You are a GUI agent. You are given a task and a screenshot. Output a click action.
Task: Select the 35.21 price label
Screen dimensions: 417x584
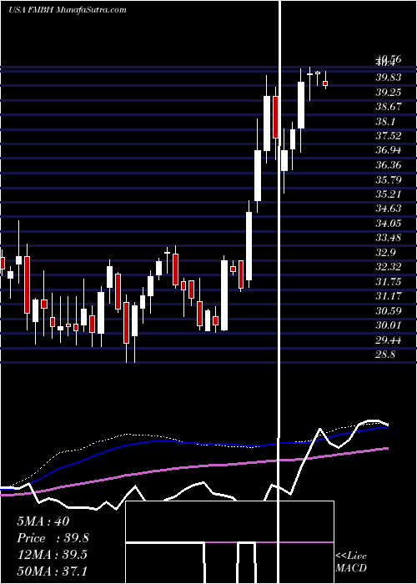click(x=389, y=194)
